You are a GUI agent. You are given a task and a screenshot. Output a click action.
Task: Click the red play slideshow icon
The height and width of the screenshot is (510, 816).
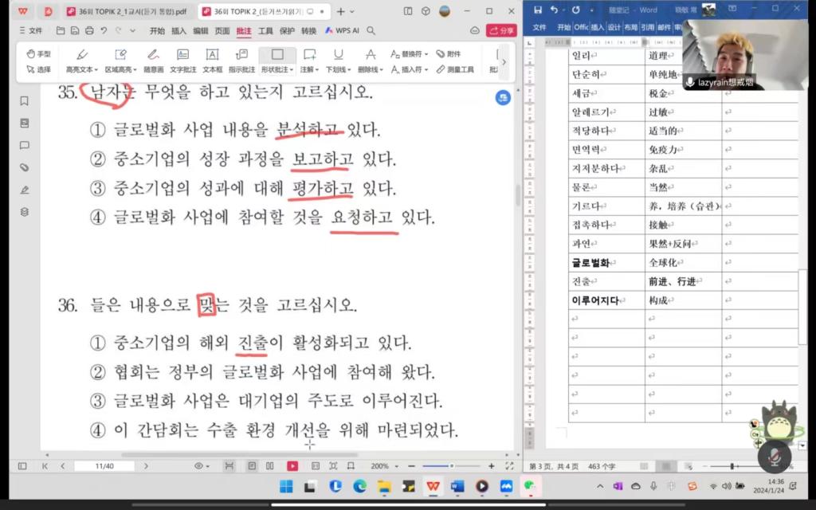click(x=292, y=466)
